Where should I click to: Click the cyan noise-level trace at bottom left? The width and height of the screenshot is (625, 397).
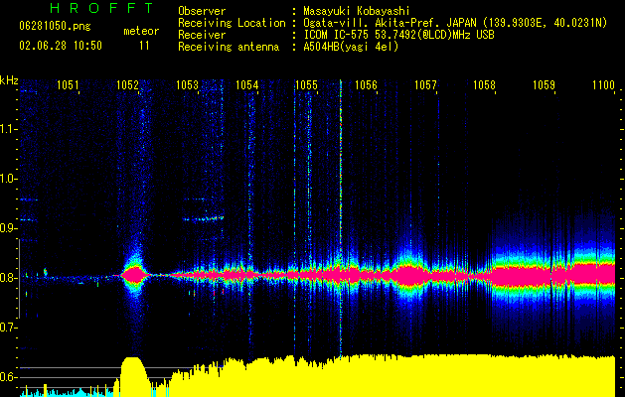(68, 392)
